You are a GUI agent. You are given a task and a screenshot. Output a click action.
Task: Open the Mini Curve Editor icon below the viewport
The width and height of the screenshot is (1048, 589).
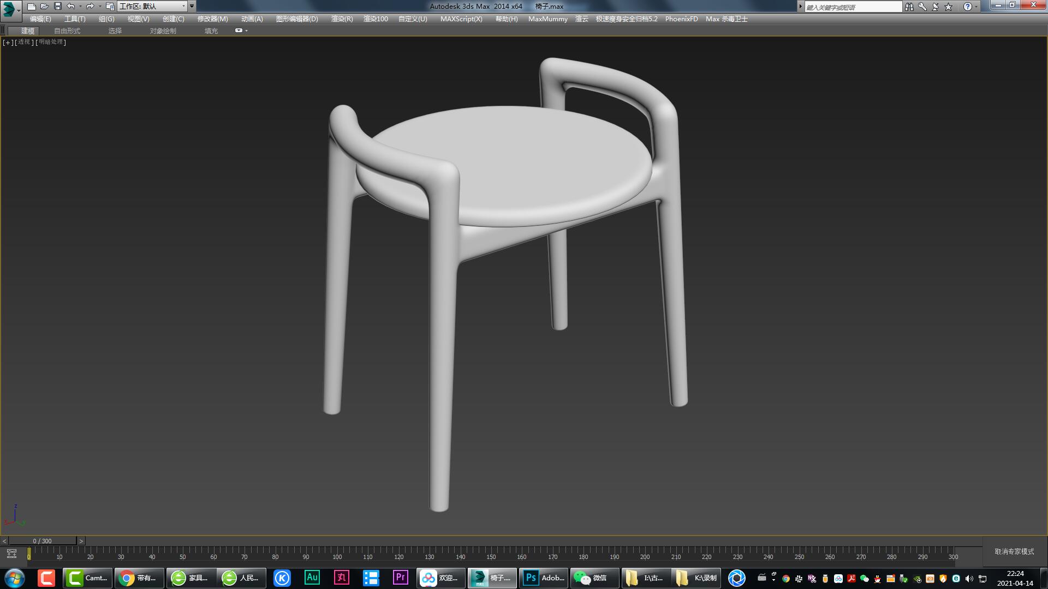(x=11, y=552)
